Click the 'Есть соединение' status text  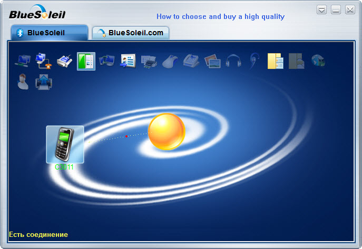pos(38,234)
